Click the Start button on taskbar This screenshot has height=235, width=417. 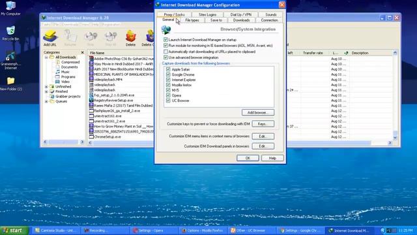14,230
